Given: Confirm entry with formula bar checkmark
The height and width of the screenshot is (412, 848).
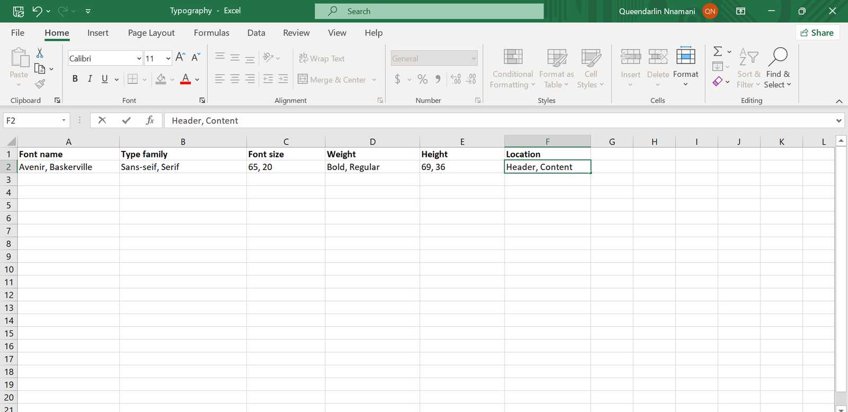Looking at the screenshot, I should pyautogui.click(x=126, y=120).
